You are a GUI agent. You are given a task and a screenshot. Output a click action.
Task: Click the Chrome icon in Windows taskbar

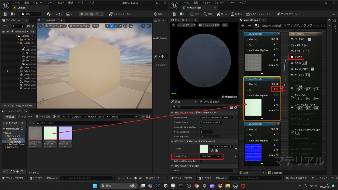click(x=197, y=186)
